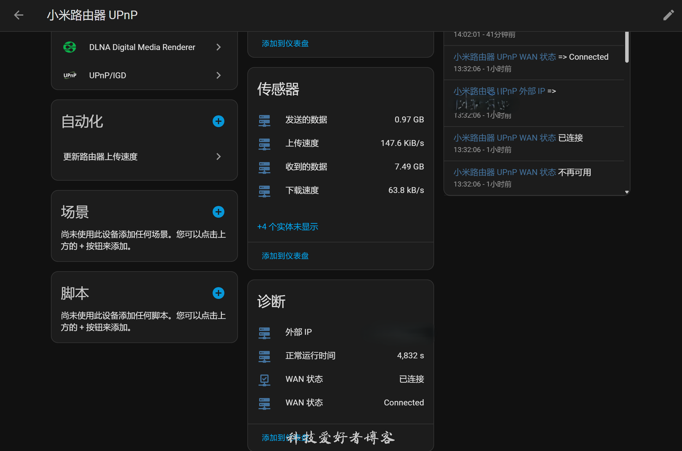The image size is (682, 451).
Task: Open the 上传速度 147.6 KiB/s entity
Action: [341, 143]
